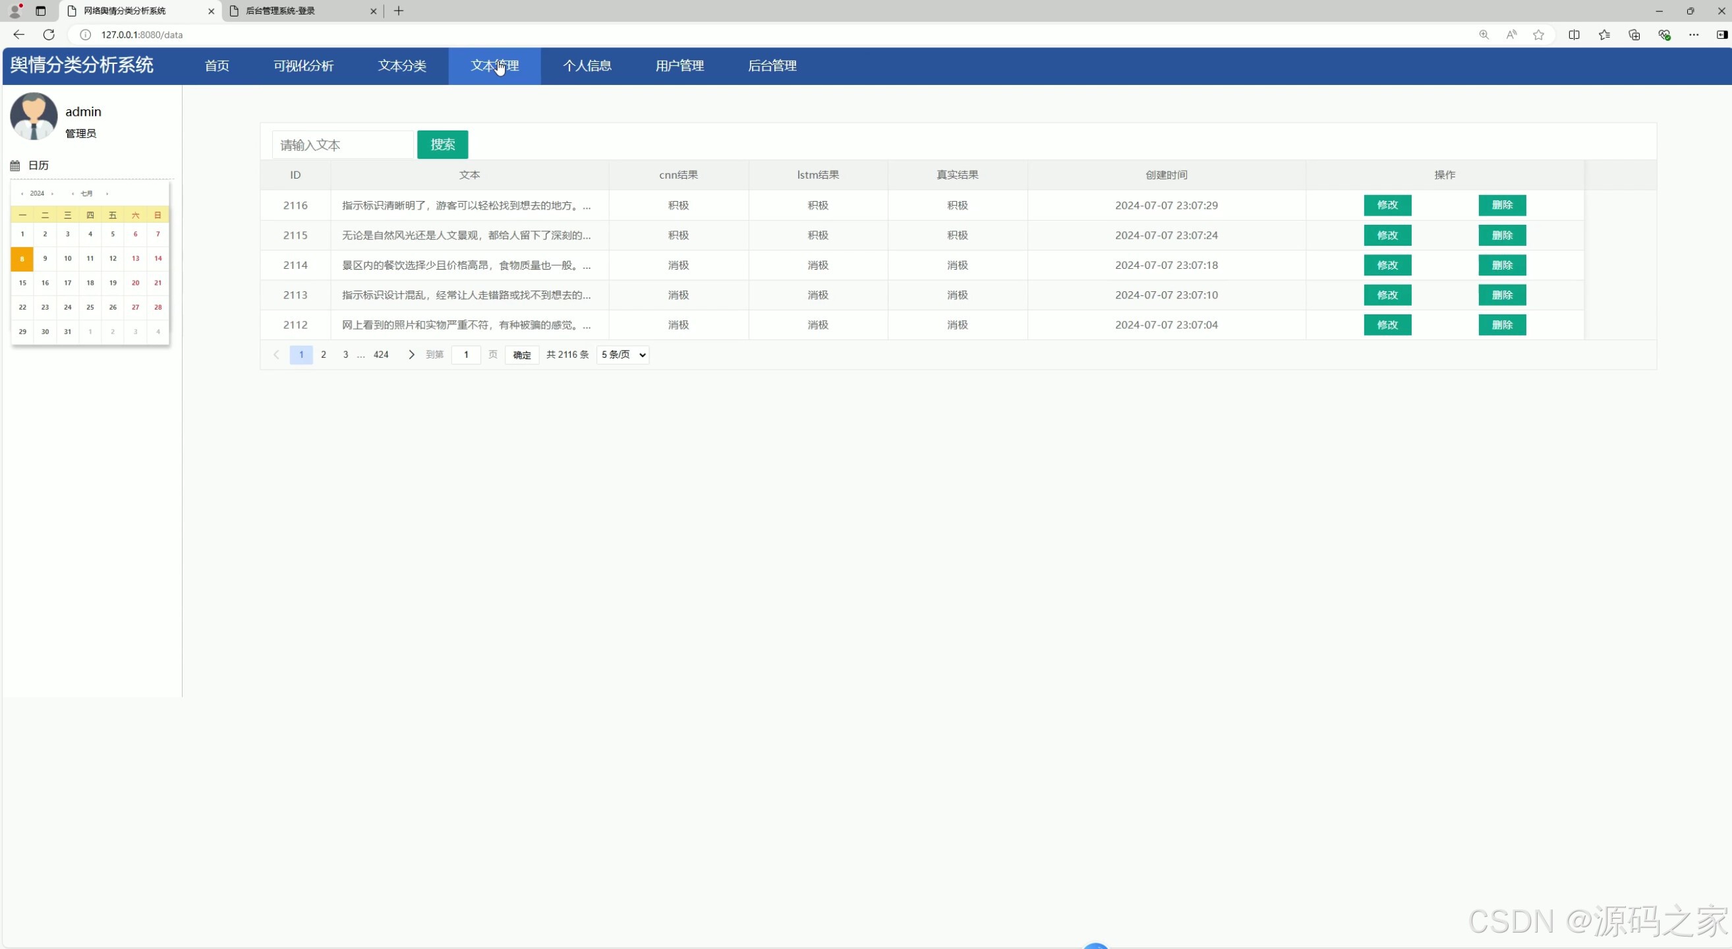Click the green 搜索 button

pos(442,144)
